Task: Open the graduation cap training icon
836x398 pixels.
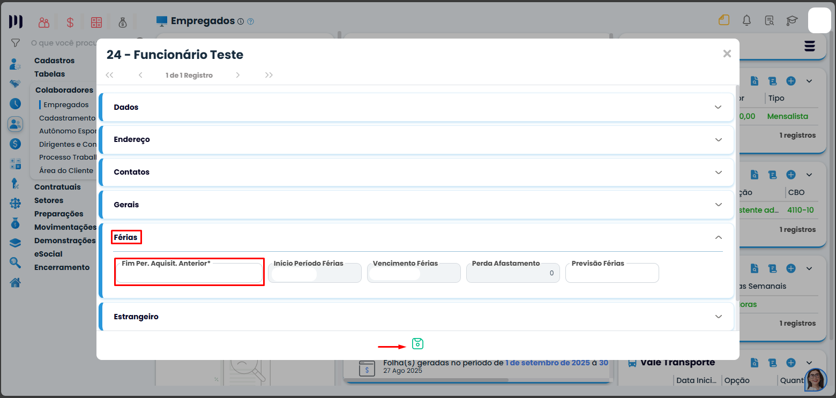Action: tap(792, 20)
